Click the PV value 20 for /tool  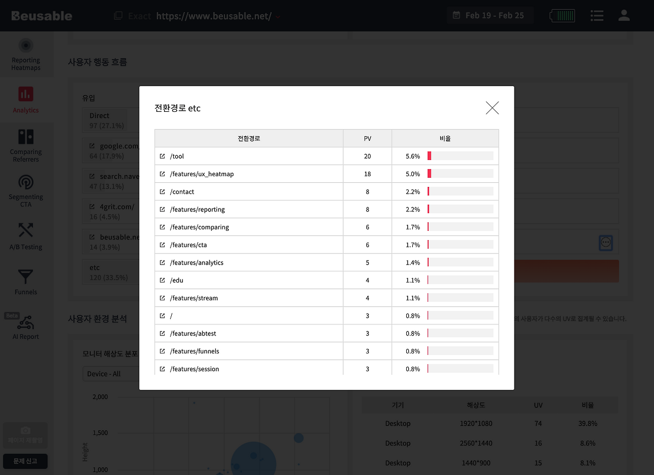[367, 156]
